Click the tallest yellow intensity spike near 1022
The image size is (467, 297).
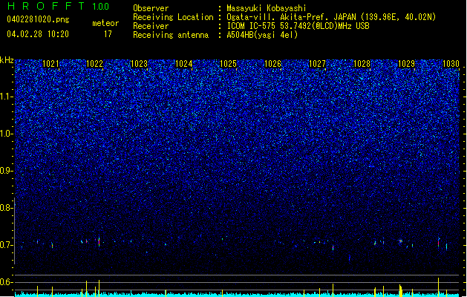pyautogui.click(x=99, y=288)
